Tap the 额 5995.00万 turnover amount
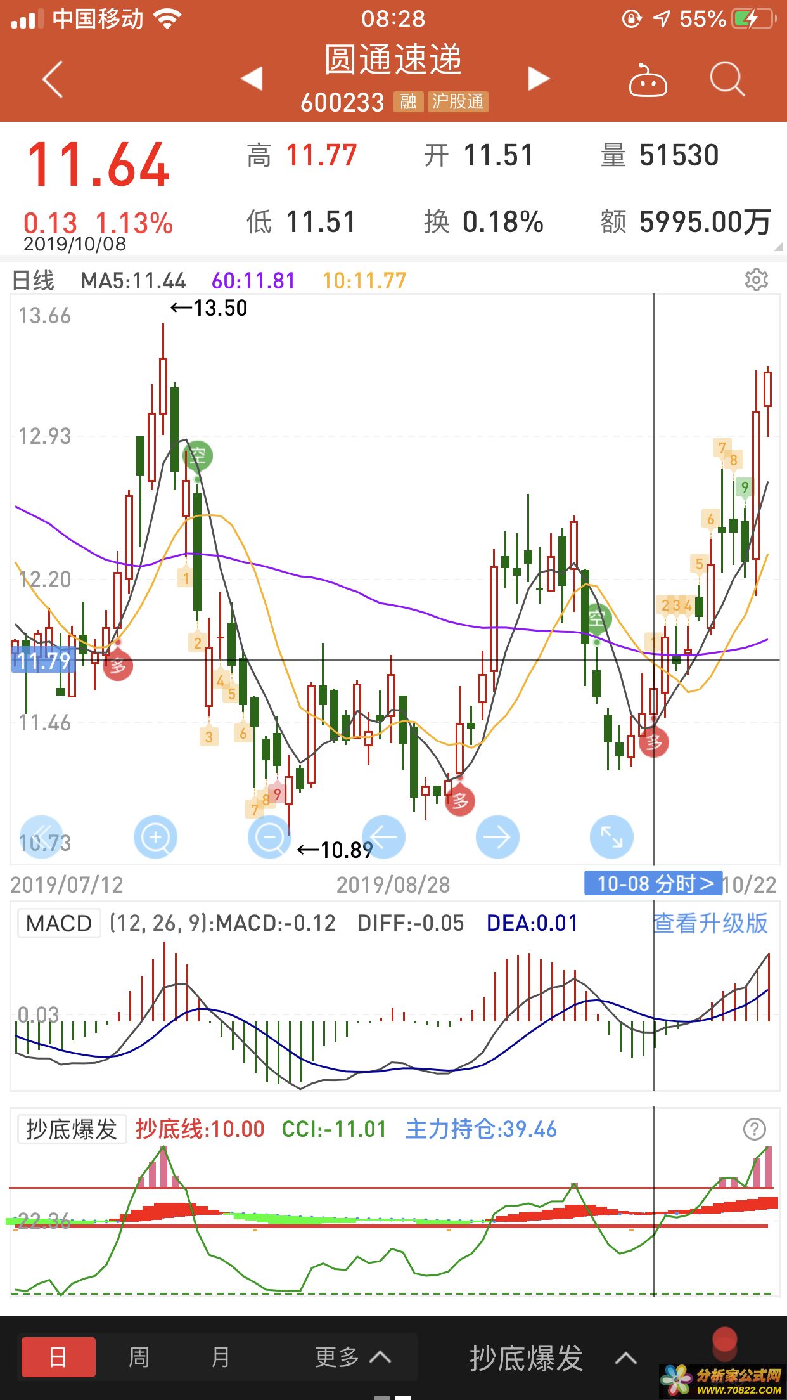787x1400 pixels. [x=686, y=222]
